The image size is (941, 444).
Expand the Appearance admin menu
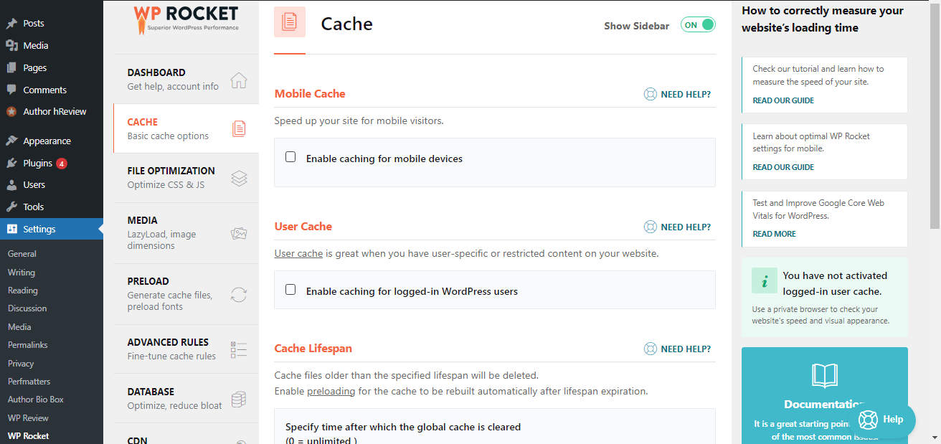tap(47, 141)
